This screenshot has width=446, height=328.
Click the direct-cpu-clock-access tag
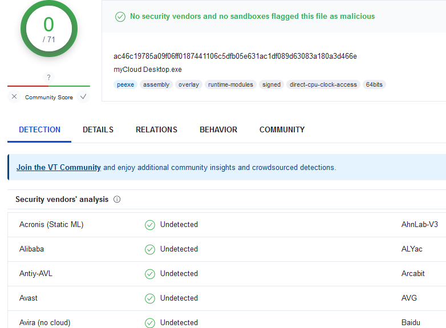coord(323,84)
